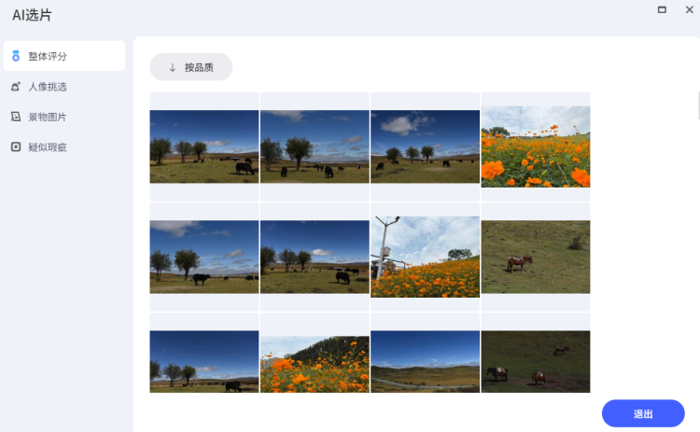Select the orange flowers close-up photo in first row
Viewport: 700px width, 432px height.
536,146
